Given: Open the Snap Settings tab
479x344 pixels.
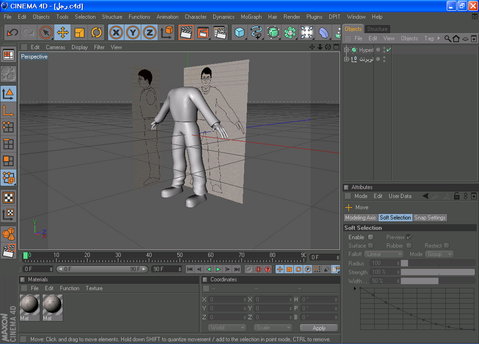Looking at the screenshot, I should pos(430,218).
